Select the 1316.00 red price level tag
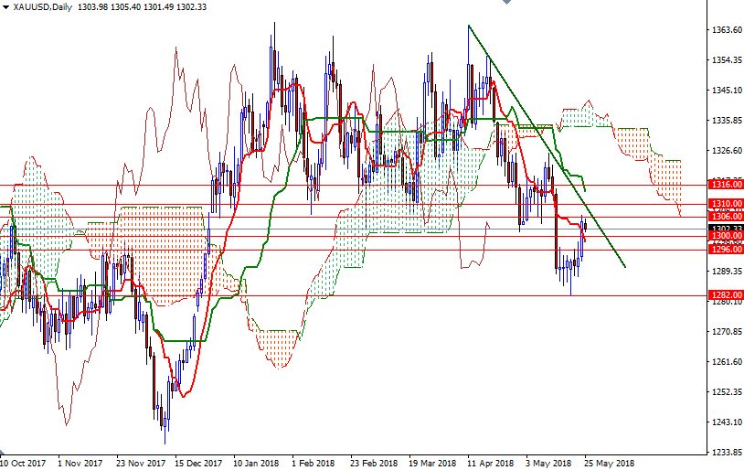Screen dimensions: 744x470 tap(725, 184)
